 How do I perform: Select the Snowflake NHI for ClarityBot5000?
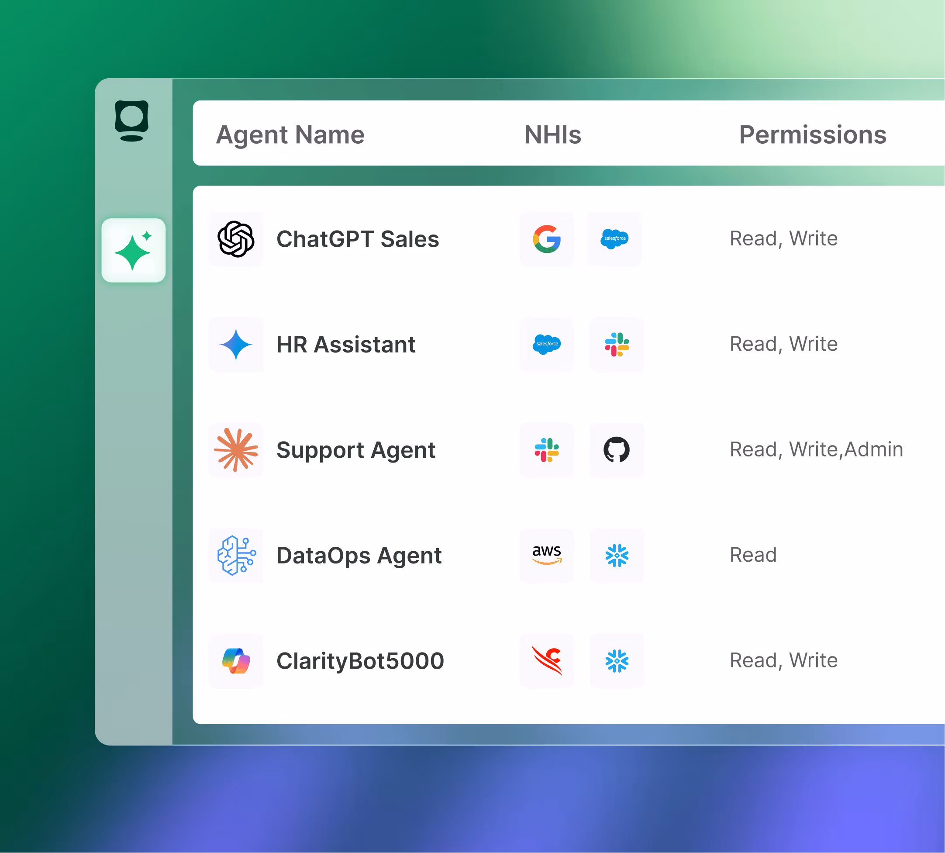click(617, 661)
